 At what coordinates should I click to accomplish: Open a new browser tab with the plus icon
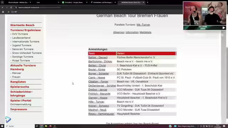coord(147,2)
